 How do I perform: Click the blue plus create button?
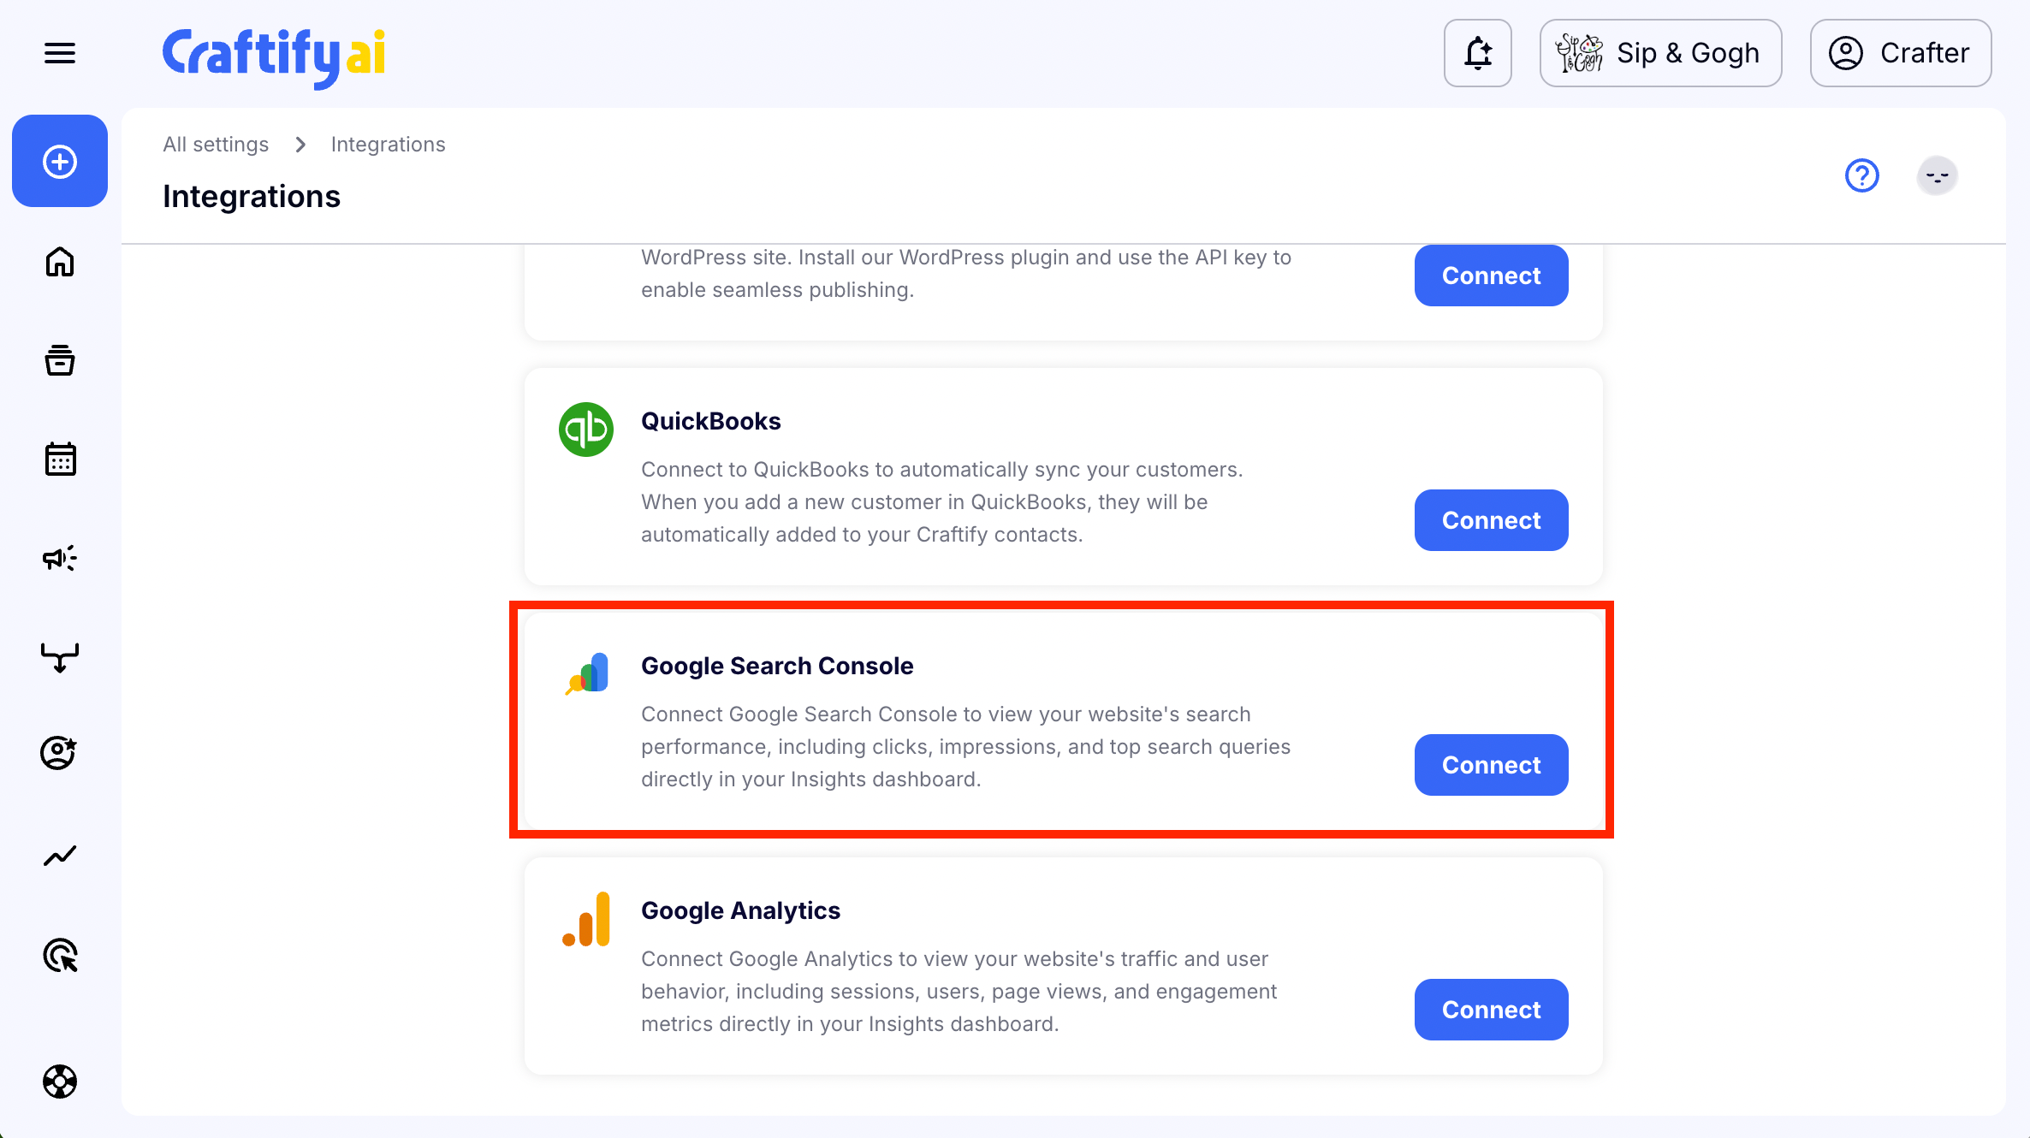coord(60,162)
